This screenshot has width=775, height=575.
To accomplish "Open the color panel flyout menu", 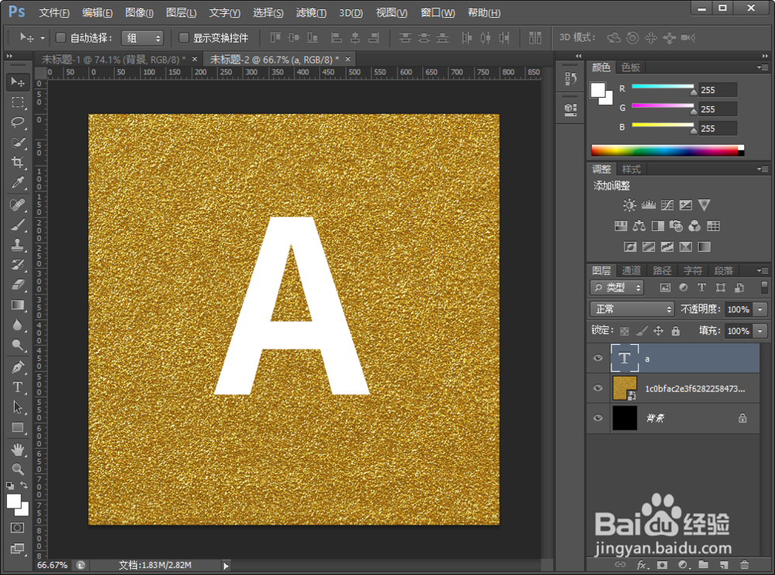I will [x=762, y=67].
